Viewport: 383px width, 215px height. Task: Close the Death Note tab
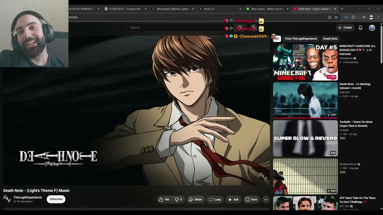(x=335, y=9)
